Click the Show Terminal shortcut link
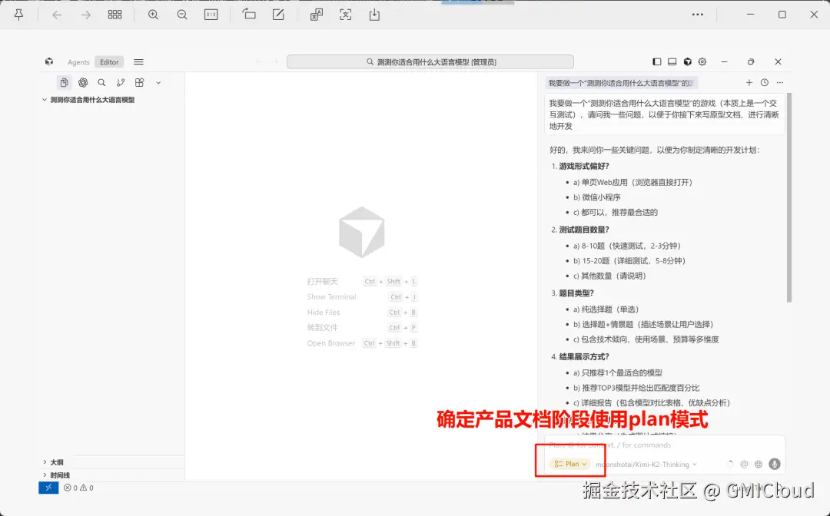The width and height of the screenshot is (830, 516). coord(332,296)
